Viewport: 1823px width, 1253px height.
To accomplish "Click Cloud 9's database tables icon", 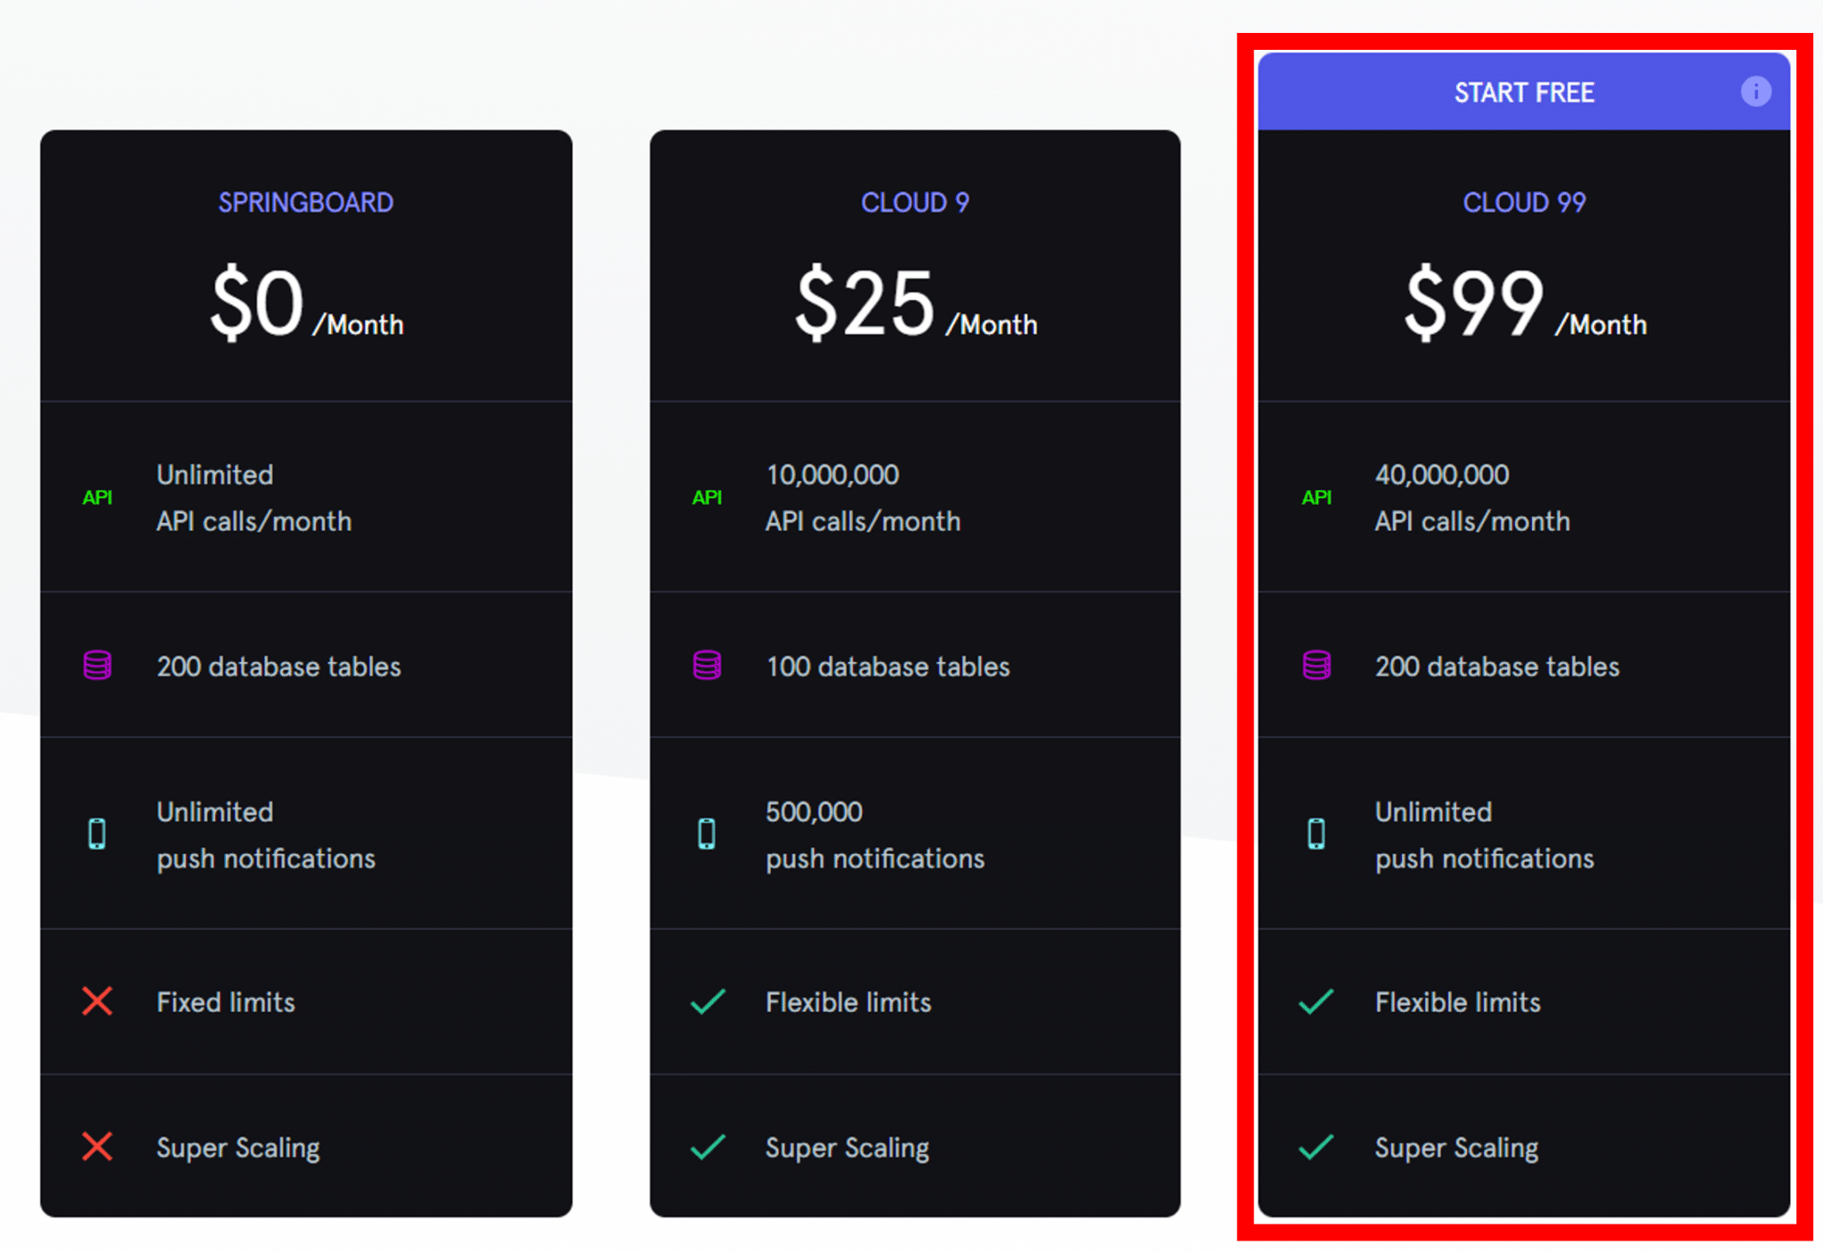I will click(x=707, y=666).
